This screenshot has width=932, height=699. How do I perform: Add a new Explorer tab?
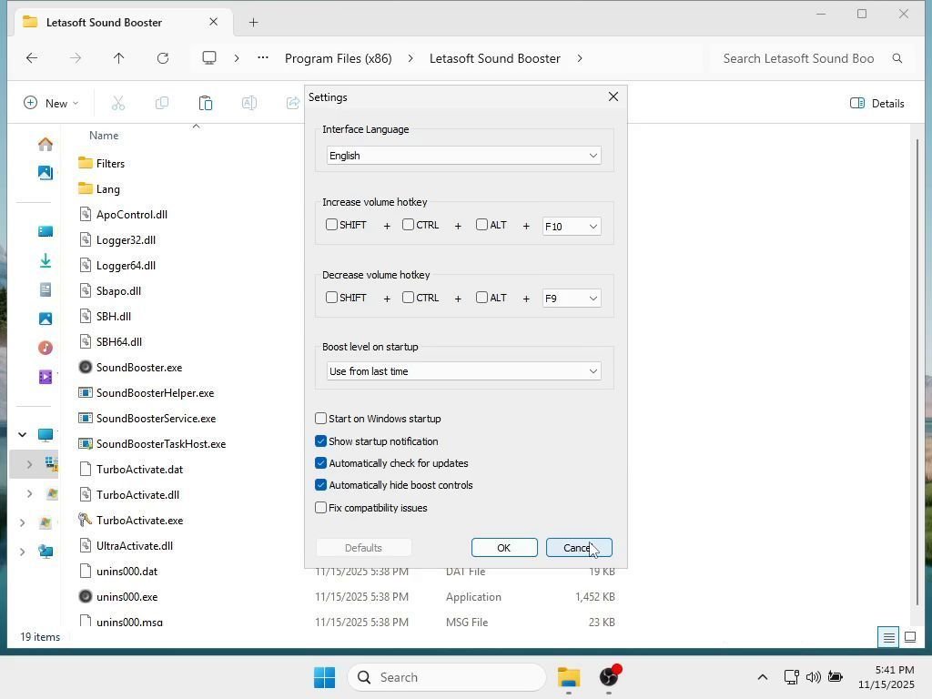(x=253, y=23)
